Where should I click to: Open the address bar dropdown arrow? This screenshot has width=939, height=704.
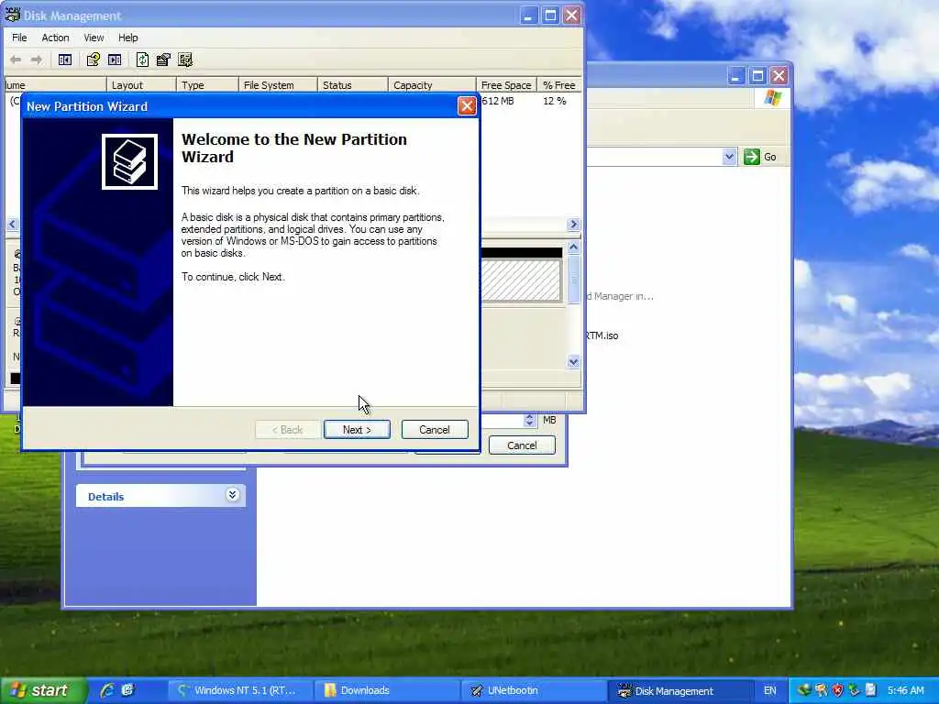(x=729, y=157)
